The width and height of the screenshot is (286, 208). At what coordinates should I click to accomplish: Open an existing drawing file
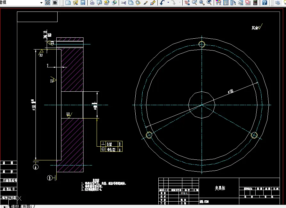75,3
